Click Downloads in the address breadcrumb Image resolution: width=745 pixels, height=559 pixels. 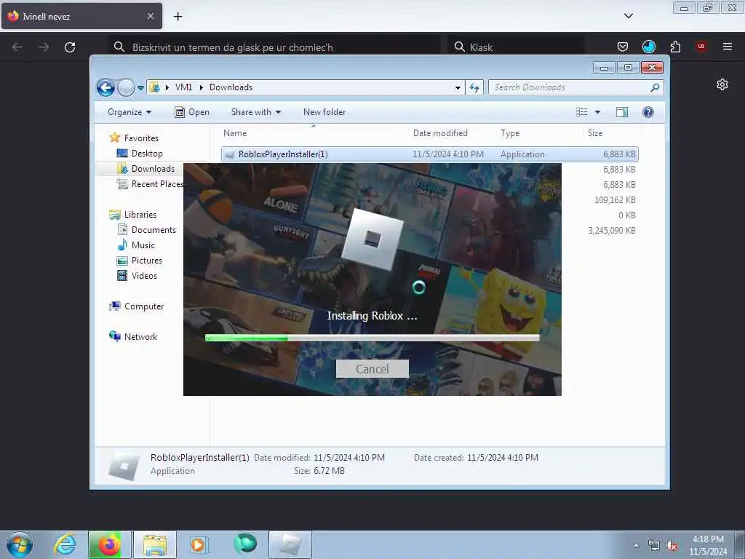click(231, 87)
